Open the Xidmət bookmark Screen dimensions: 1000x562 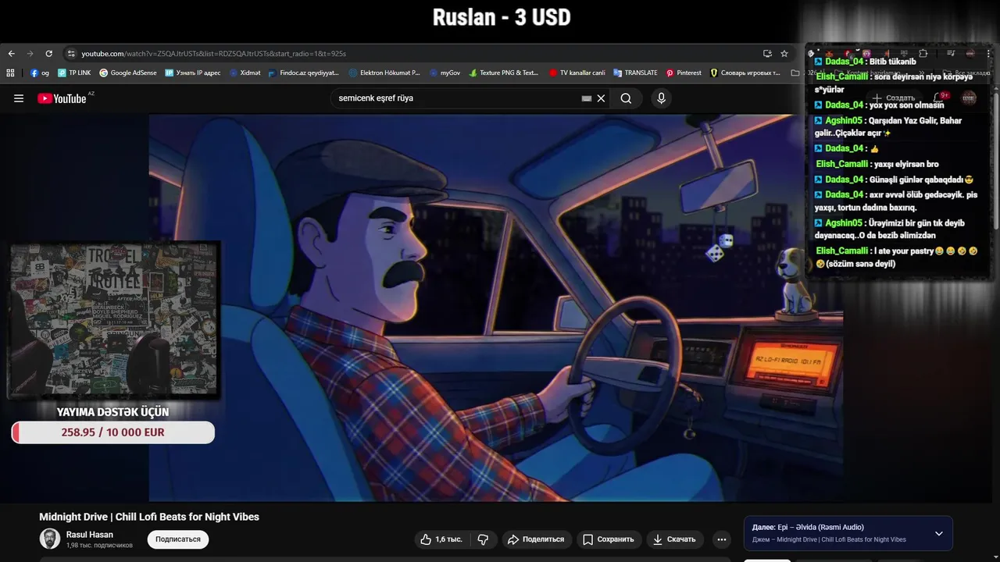(245, 73)
